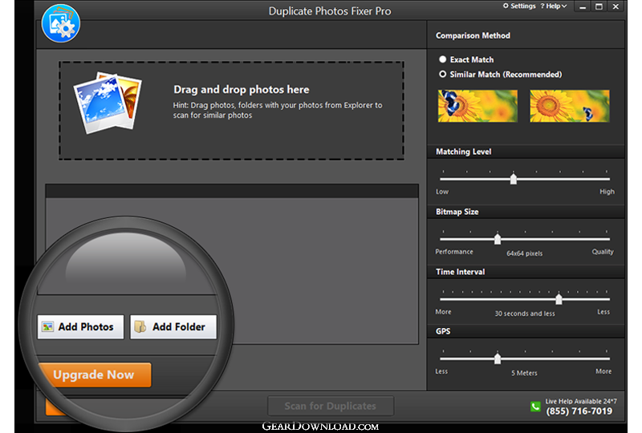Open the Help dropdown menu

(554, 6)
